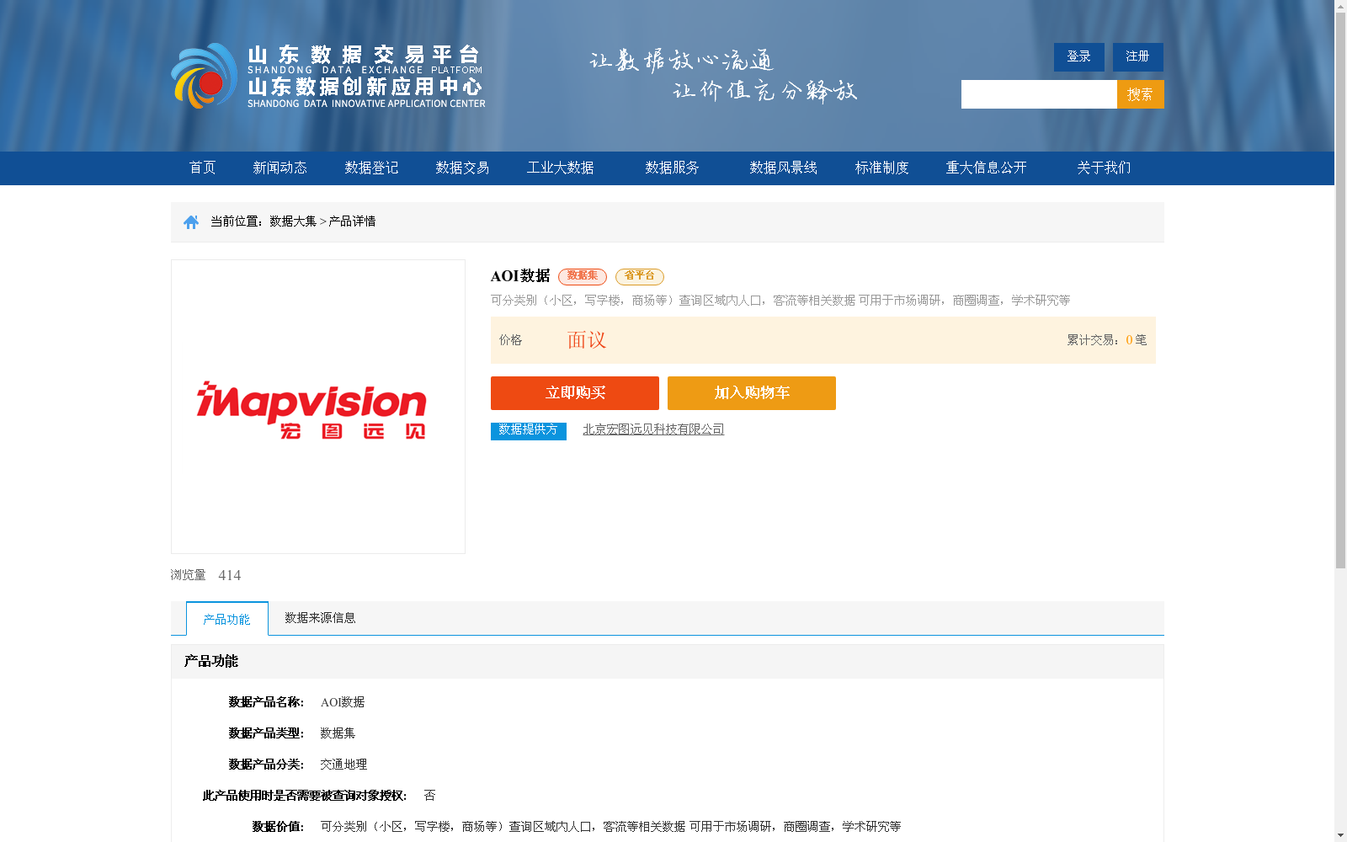Image resolution: width=1347 pixels, height=842 pixels.
Task: Open the 首页 menu item
Action: pyautogui.click(x=202, y=168)
